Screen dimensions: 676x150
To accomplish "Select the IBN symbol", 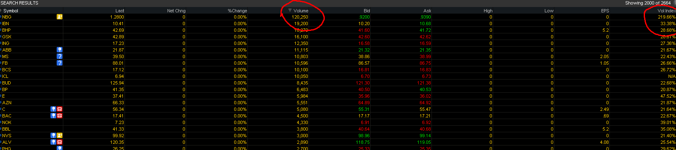I will [x=5, y=23].
